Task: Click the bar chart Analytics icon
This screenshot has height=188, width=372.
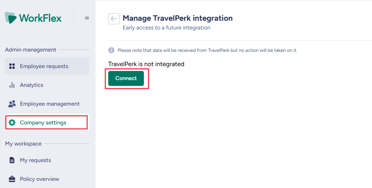Action: click(12, 85)
